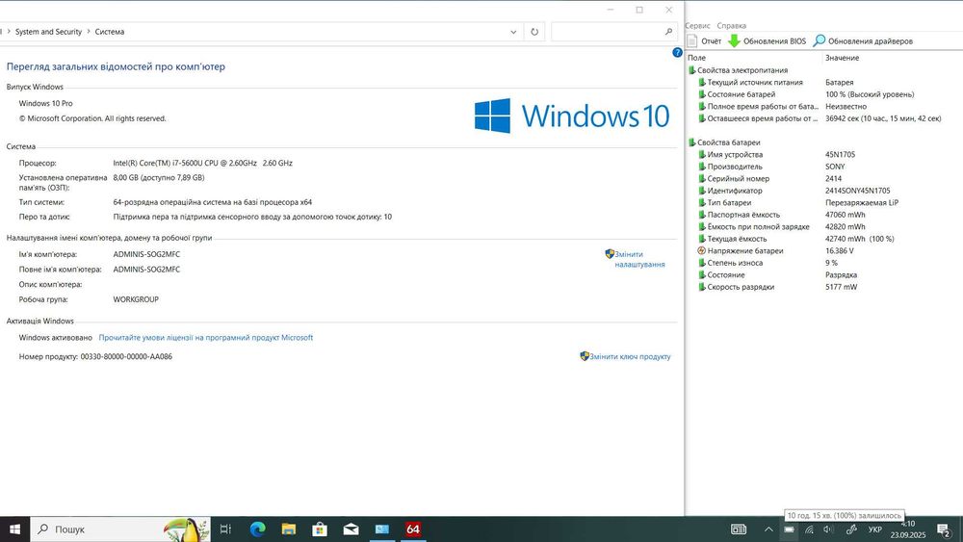Click the Система breadcrumb
Screen dimensions: 963x542
pos(110,32)
